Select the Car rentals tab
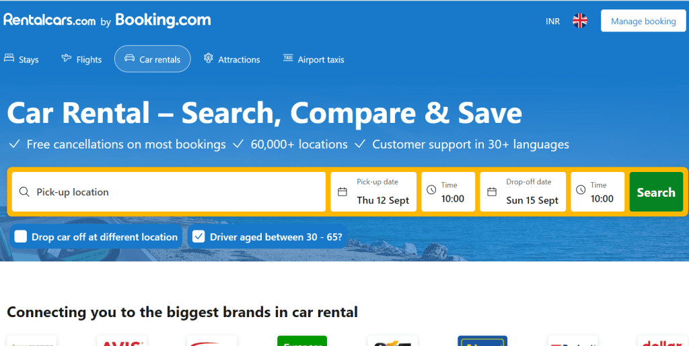This screenshot has width=689, height=346. point(153,58)
